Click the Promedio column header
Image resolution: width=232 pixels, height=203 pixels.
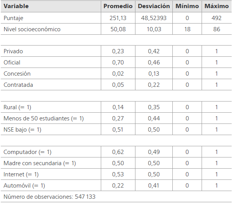tap(118, 7)
